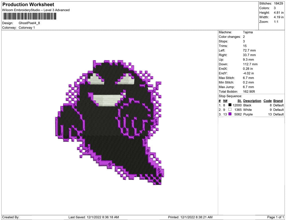Click 'Default' brand in the Purple row

click(x=278, y=114)
